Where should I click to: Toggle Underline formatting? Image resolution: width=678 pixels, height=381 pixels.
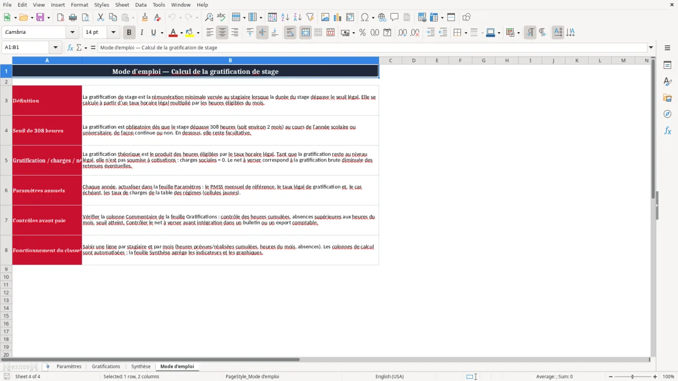point(153,33)
